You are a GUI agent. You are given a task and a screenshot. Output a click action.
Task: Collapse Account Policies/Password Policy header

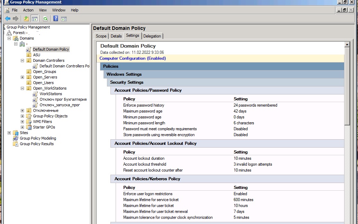pos(227,90)
